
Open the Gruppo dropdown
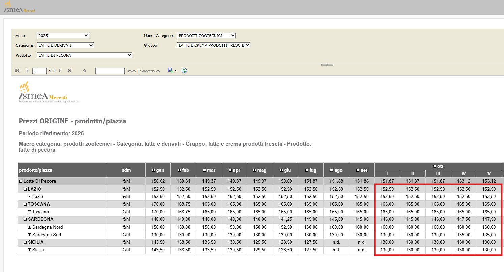tap(214, 45)
